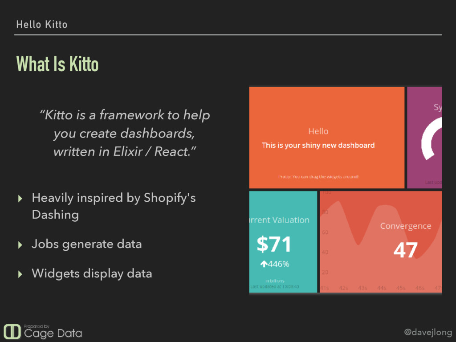
Task: Click the Convergence number 47
Action: tap(405, 250)
